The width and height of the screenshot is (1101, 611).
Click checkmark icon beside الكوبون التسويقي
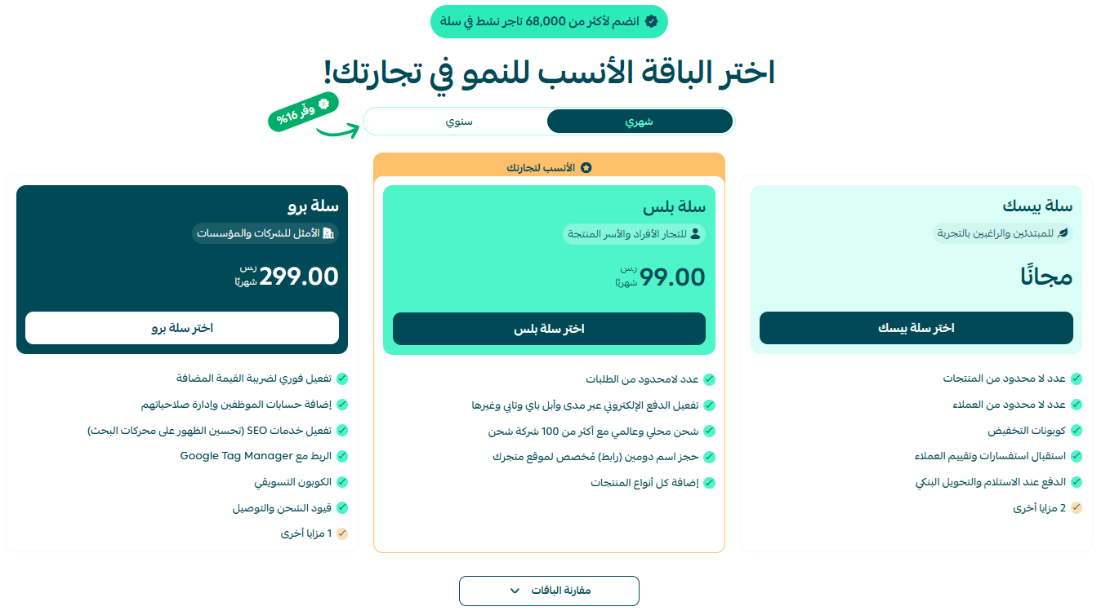342,482
